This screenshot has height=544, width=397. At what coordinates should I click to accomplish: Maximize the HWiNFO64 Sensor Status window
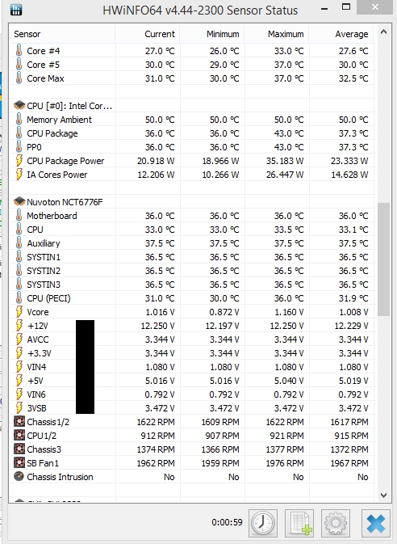pos(346,7)
